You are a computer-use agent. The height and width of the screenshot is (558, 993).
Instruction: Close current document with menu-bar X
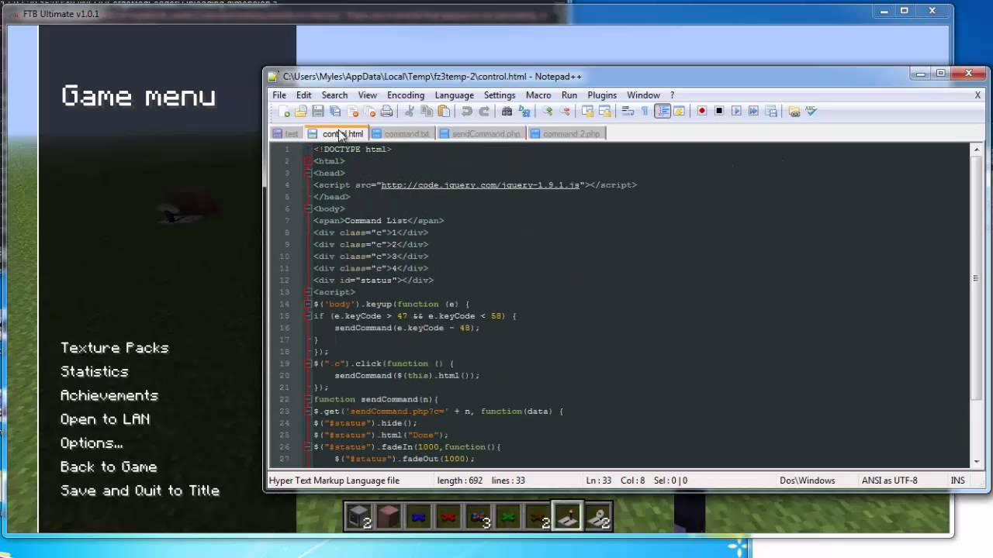point(977,95)
